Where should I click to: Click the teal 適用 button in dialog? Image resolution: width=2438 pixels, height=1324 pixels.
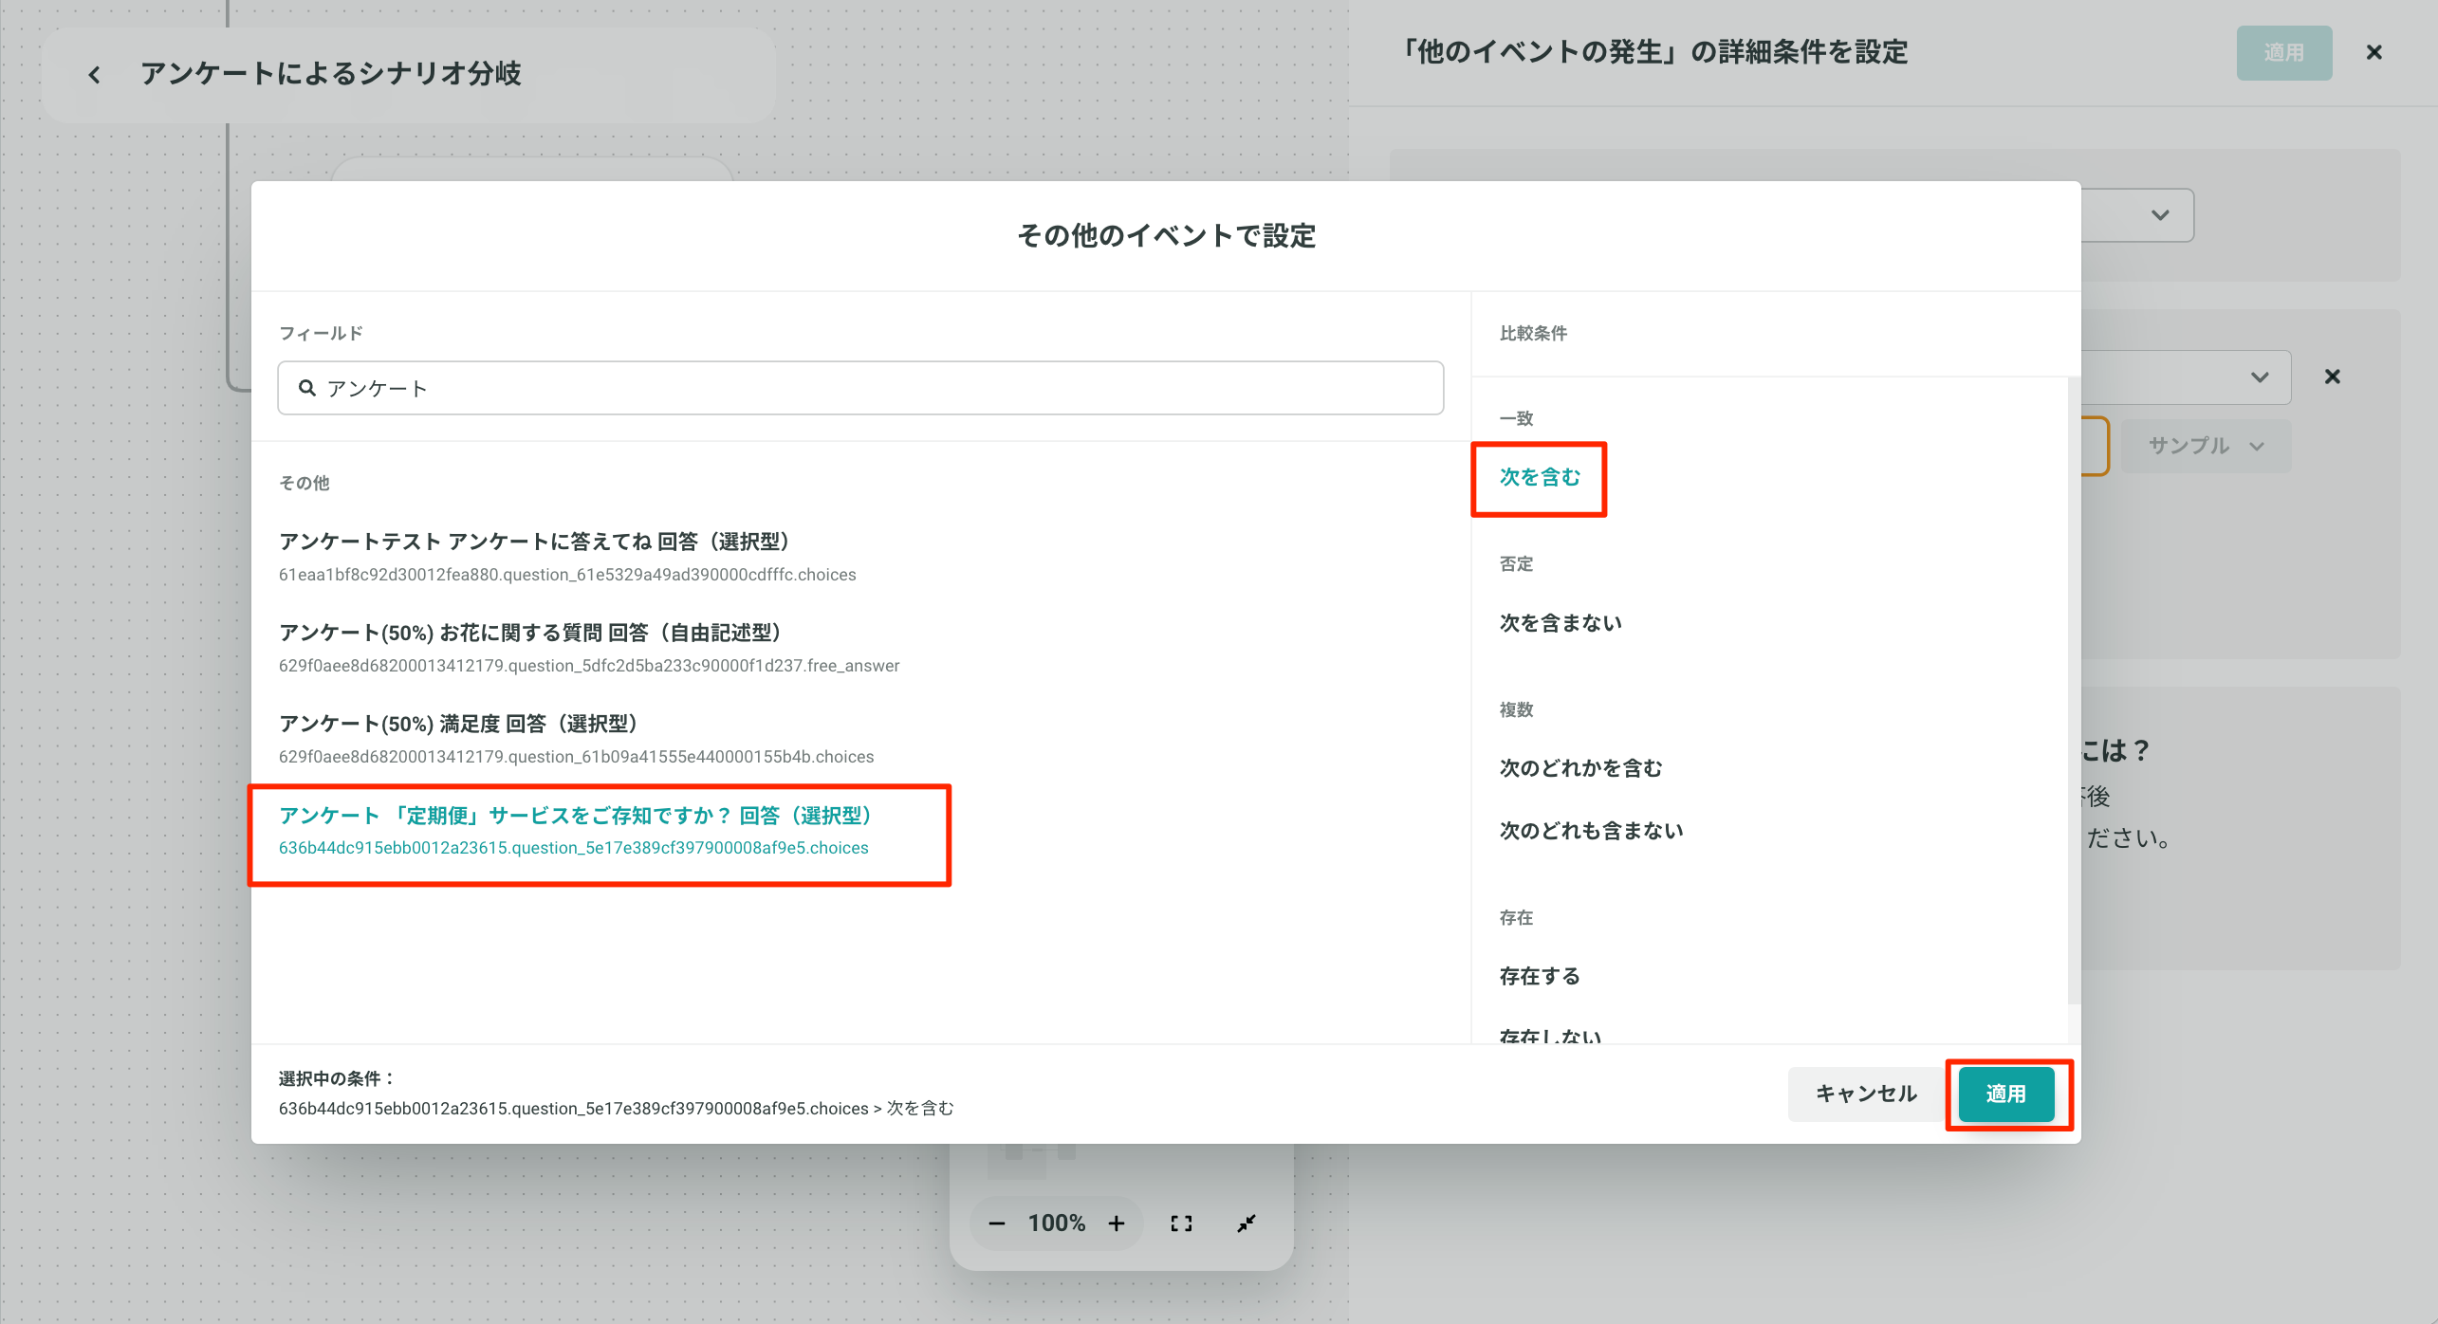pos(2006,1094)
